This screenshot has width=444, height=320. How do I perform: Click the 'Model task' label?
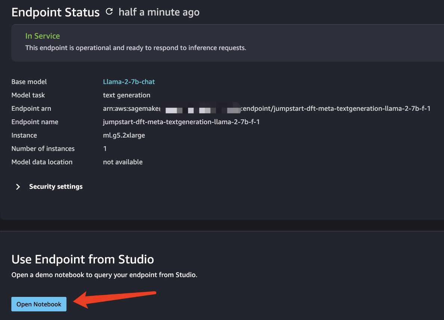coord(28,95)
